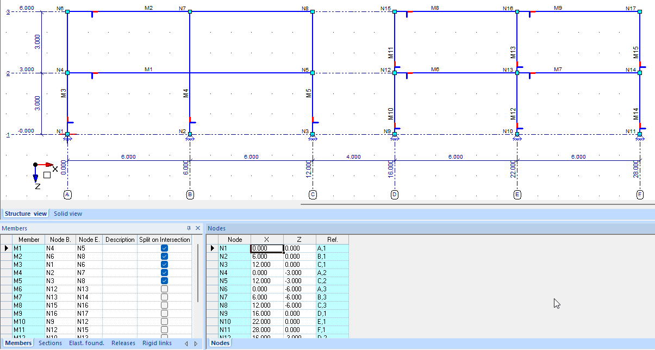Click the Members tab at the panel bottom
Viewport: 655px width, 350px height.
[18, 343]
